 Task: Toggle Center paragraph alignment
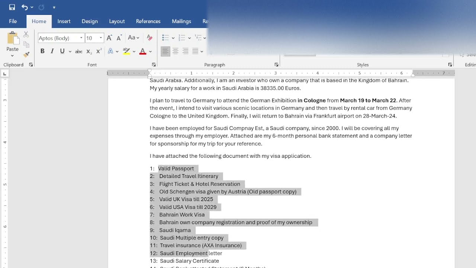(176, 51)
